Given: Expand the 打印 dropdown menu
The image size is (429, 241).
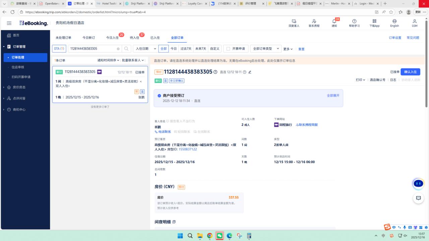Looking at the screenshot, I should coord(360,80).
